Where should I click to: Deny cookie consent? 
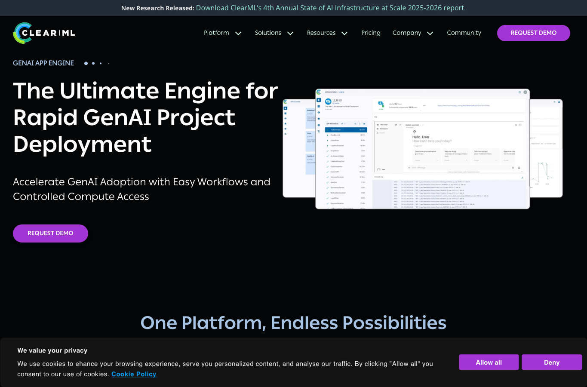click(552, 362)
